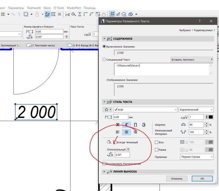This screenshot has width=219, height=191.
Task: Open the Teamwork menu
Action: tap(34, 8)
